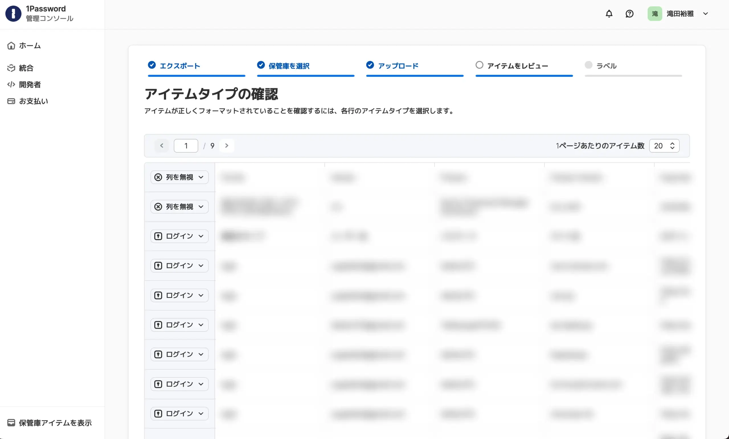
Task: Click the lock icon in sixth ログイン selector
Action: pyautogui.click(x=158, y=384)
